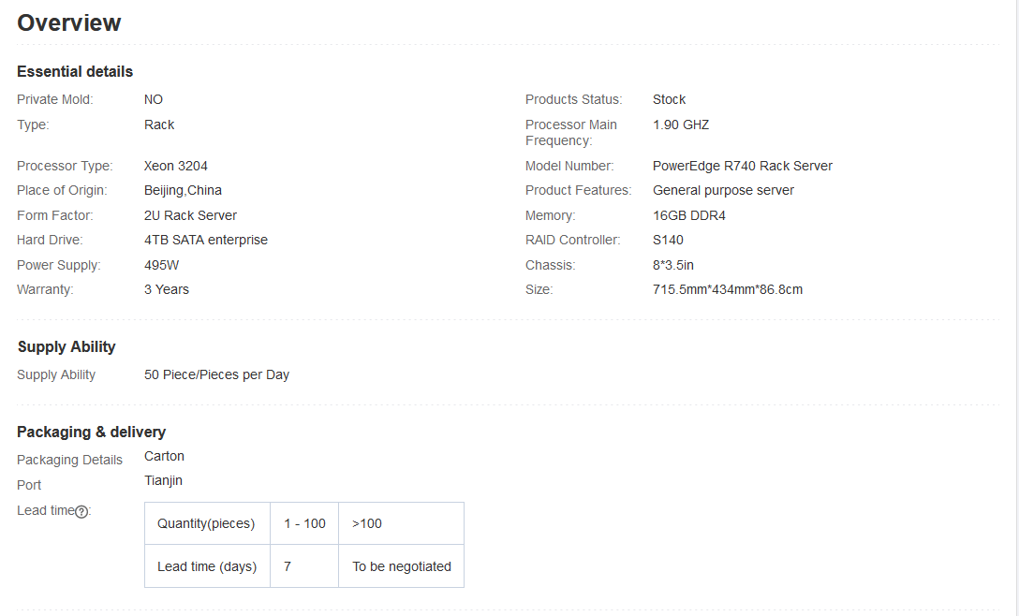Click the Essential details section title

point(75,72)
